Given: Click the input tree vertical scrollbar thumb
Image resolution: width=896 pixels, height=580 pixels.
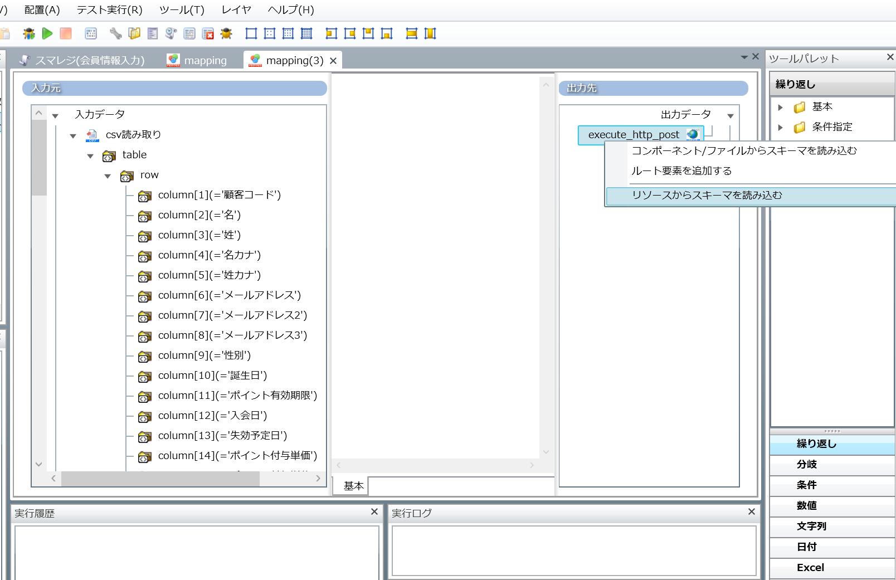Looking at the screenshot, I should pyautogui.click(x=39, y=157).
